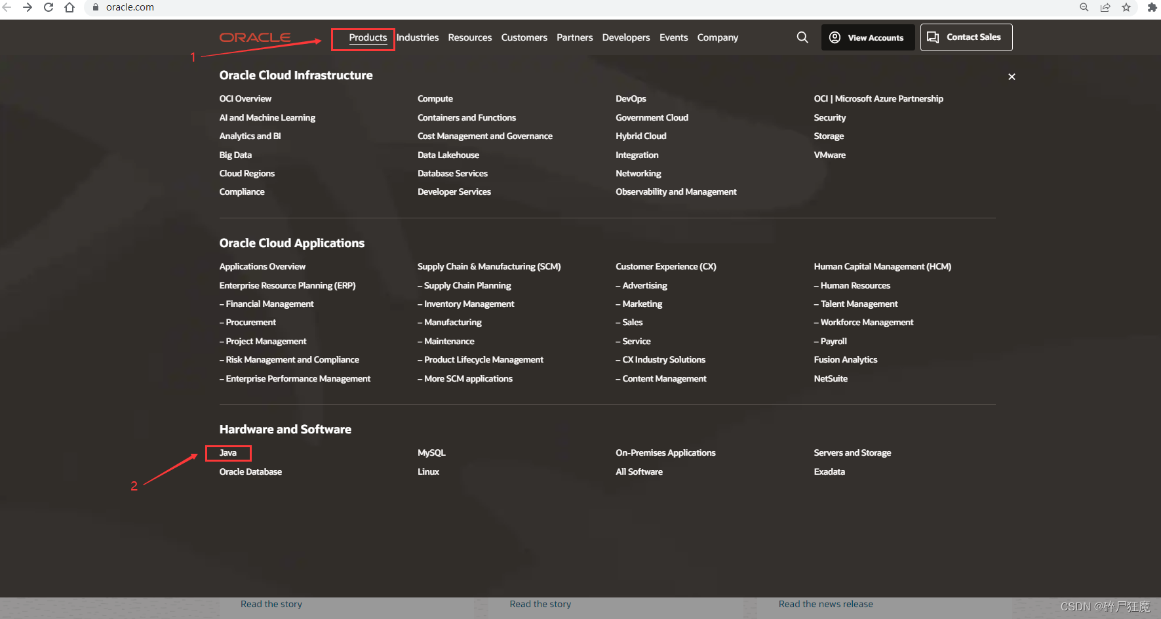The height and width of the screenshot is (619, 1161).
Task: Open NetSuite
Action: tap(831, 378)
